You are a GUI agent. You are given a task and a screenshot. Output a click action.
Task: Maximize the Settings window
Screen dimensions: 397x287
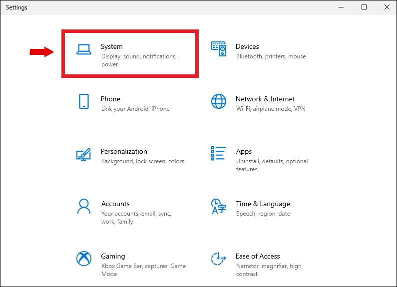[364, 7]
